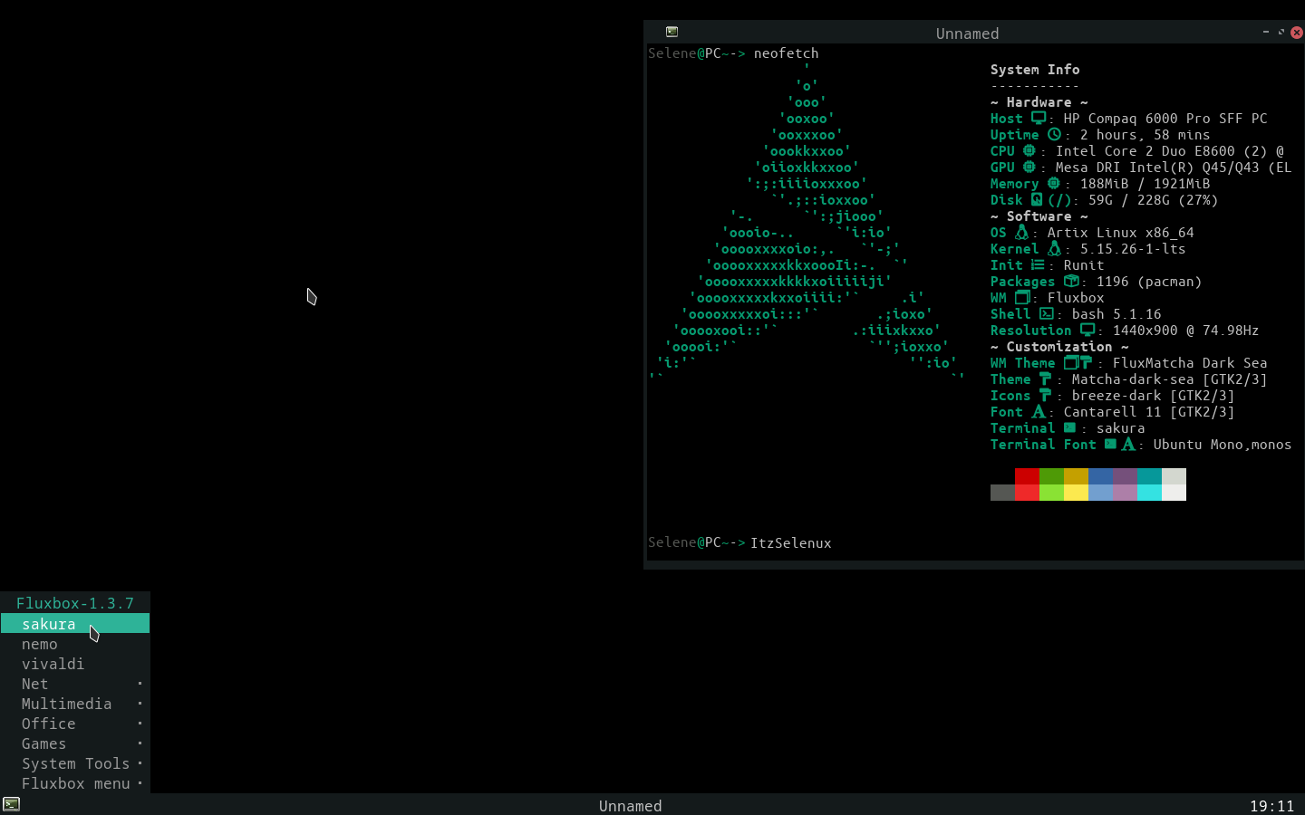The width and height of the screenshot is (1305, 815).
Task: Expand the Multimedia submenu
Action: tap(75, 704)
